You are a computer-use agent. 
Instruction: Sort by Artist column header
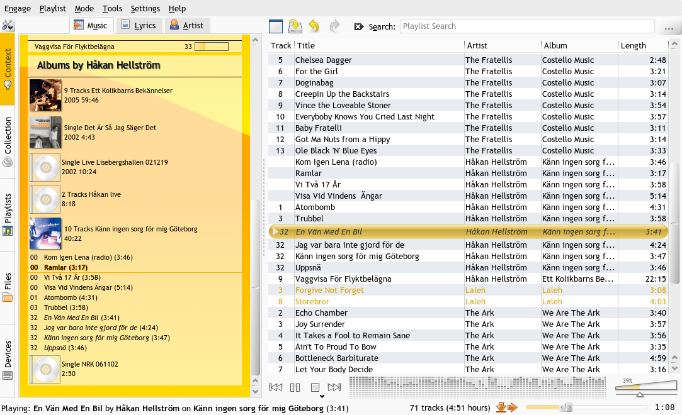[503, 45]
